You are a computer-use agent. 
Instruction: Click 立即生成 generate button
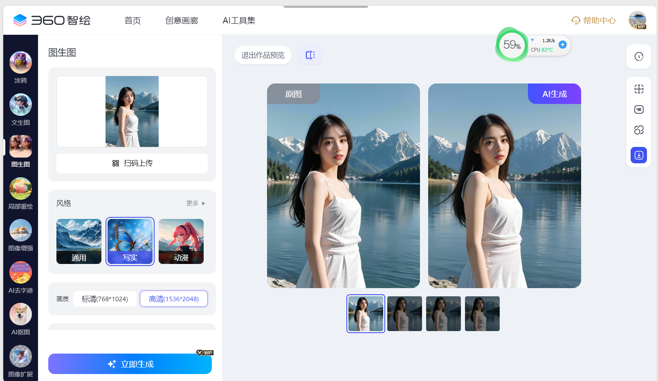click(x=130, y=364)
